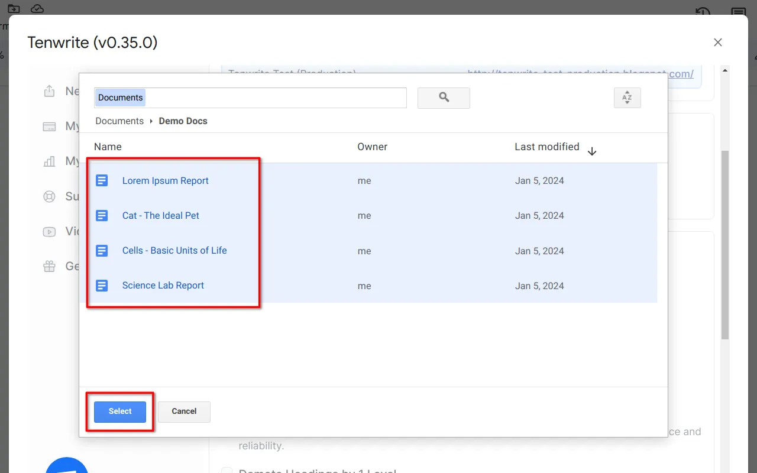
Task: Click owner 'me' in Cells - Basic Units row
Action: [364, 251]
